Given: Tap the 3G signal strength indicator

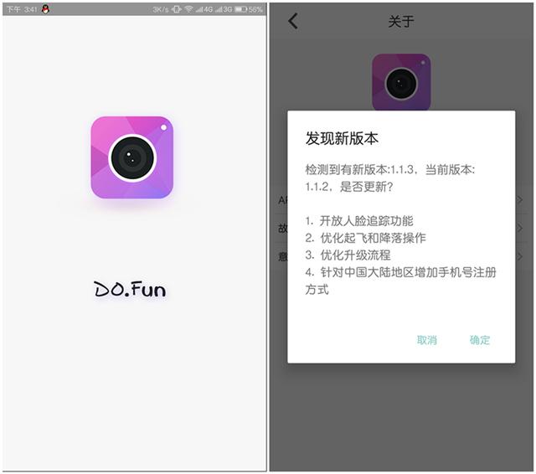Looking at the screenshot, I should click(224, 9).
